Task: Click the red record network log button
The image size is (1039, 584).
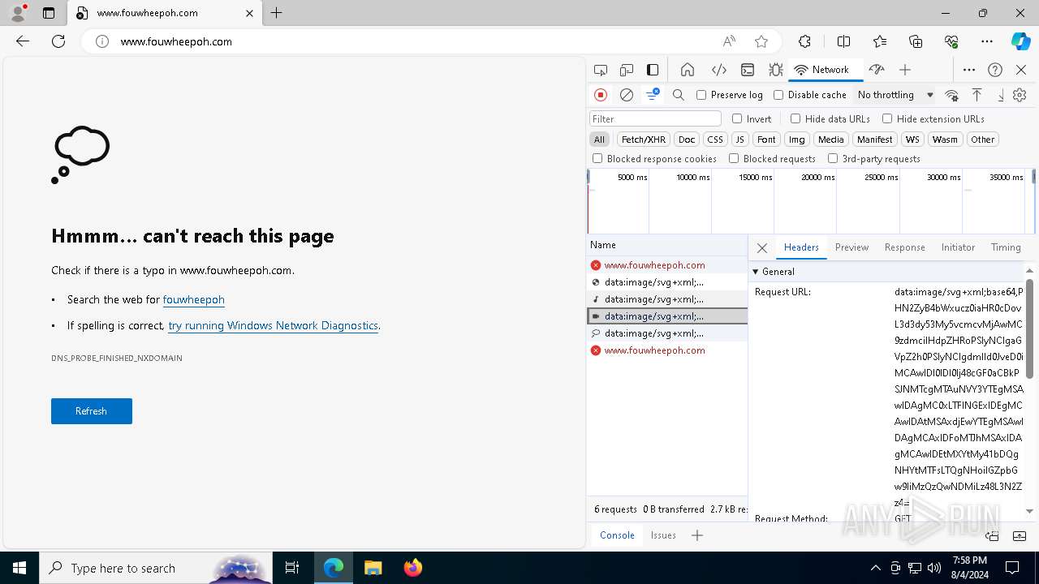Action: [x=601, y=95]
